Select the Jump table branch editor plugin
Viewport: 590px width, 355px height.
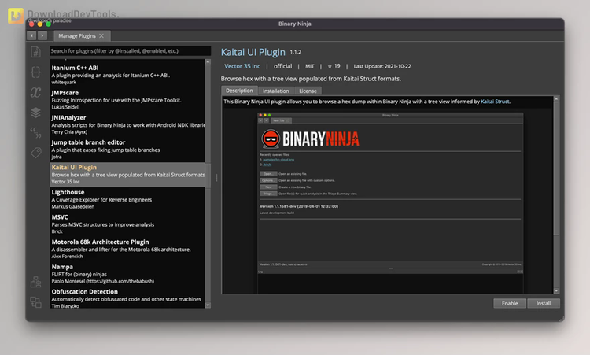click(x=127, y=149)
